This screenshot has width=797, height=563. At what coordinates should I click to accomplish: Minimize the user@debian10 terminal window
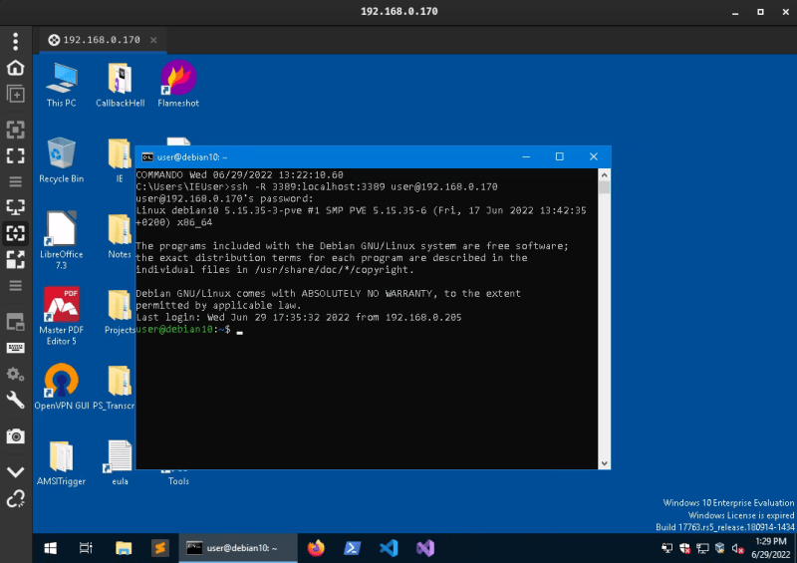pos(526,156)
